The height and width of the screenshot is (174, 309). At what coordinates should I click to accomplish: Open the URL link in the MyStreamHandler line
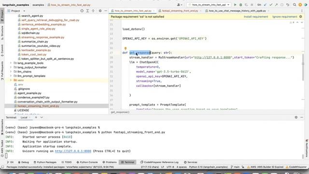point(212,58)
